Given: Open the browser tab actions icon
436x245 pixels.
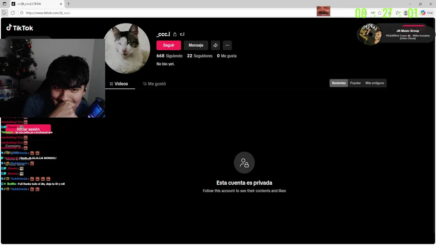Looking at the screenshot, I should 4,4.
